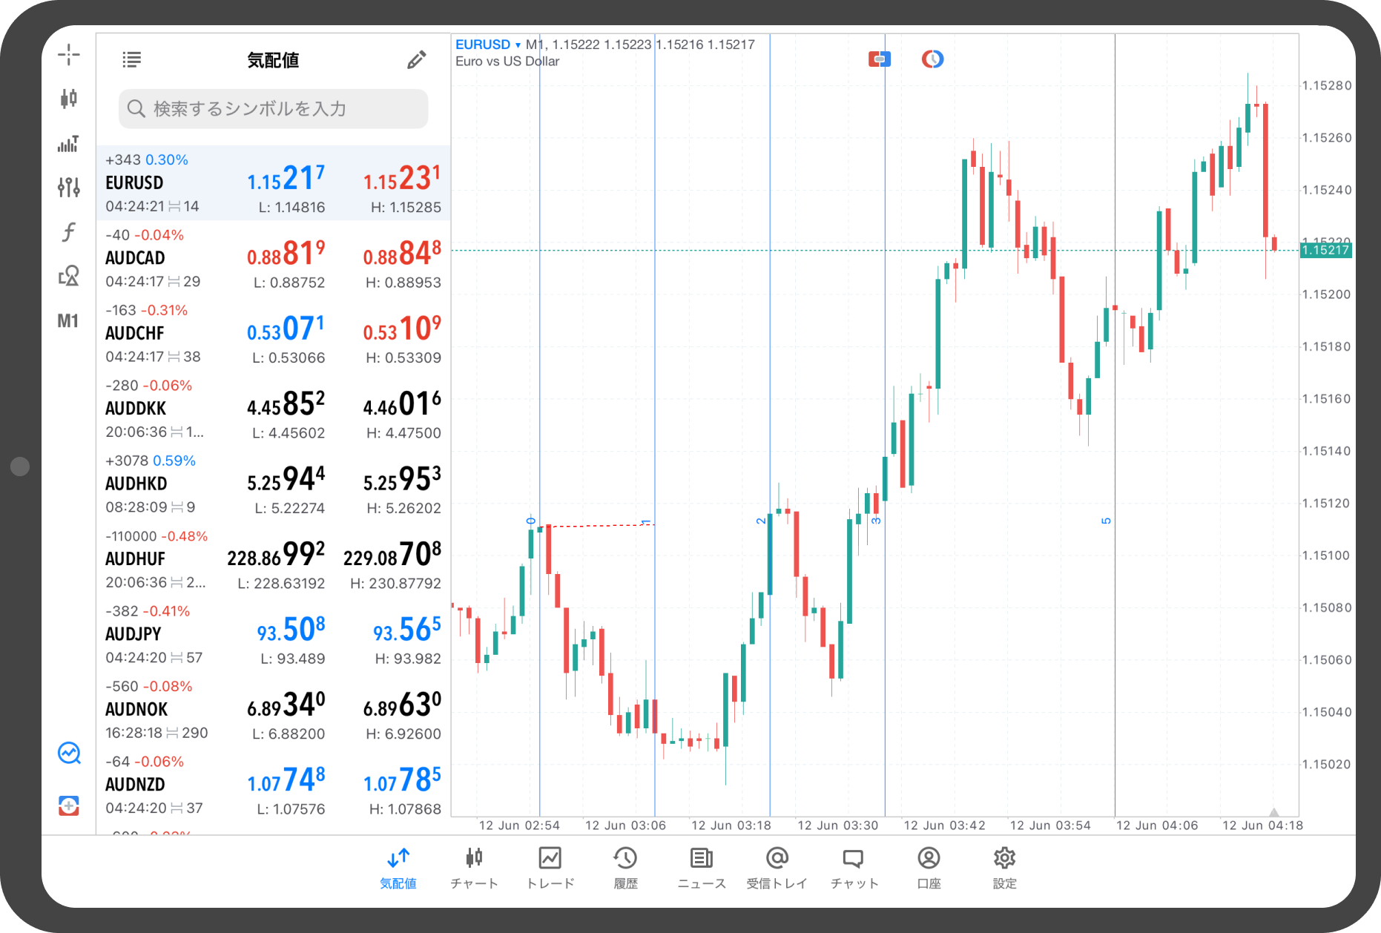Open chart settings sliders icon
Image resolution: width=1381 pixels, height=933 pixels.
(x=68, y=187)
